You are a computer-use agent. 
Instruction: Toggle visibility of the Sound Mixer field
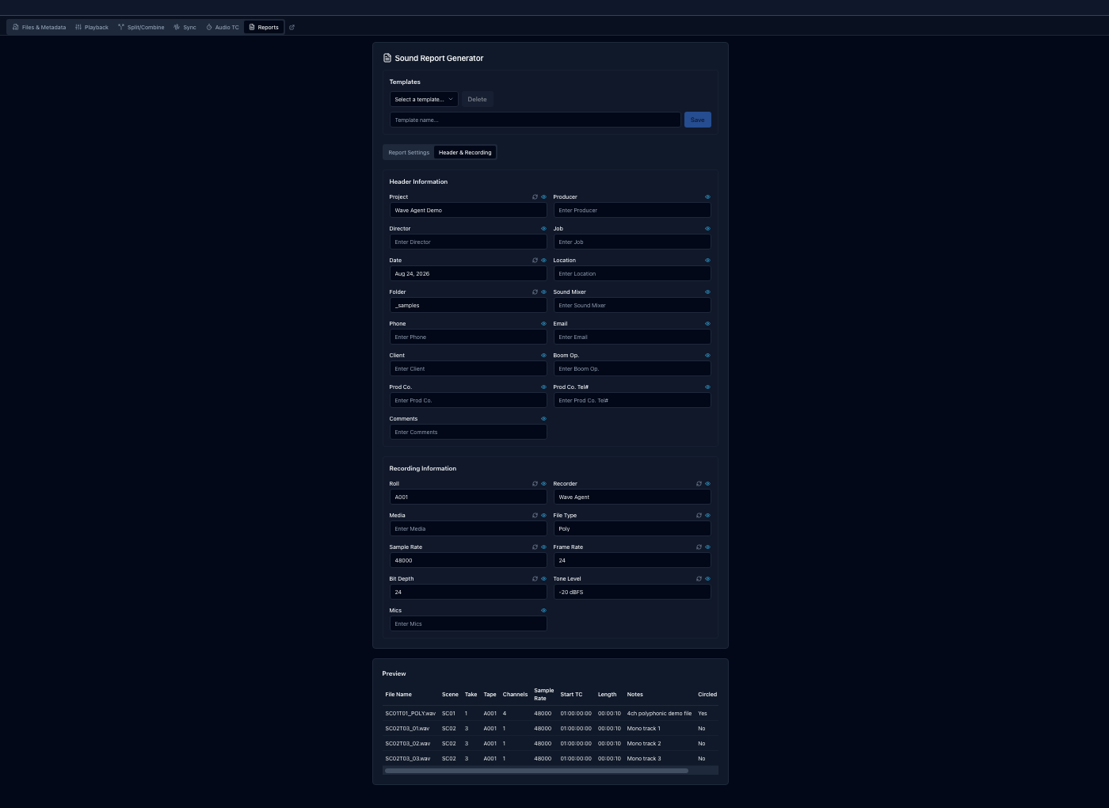tap(707, 292)
